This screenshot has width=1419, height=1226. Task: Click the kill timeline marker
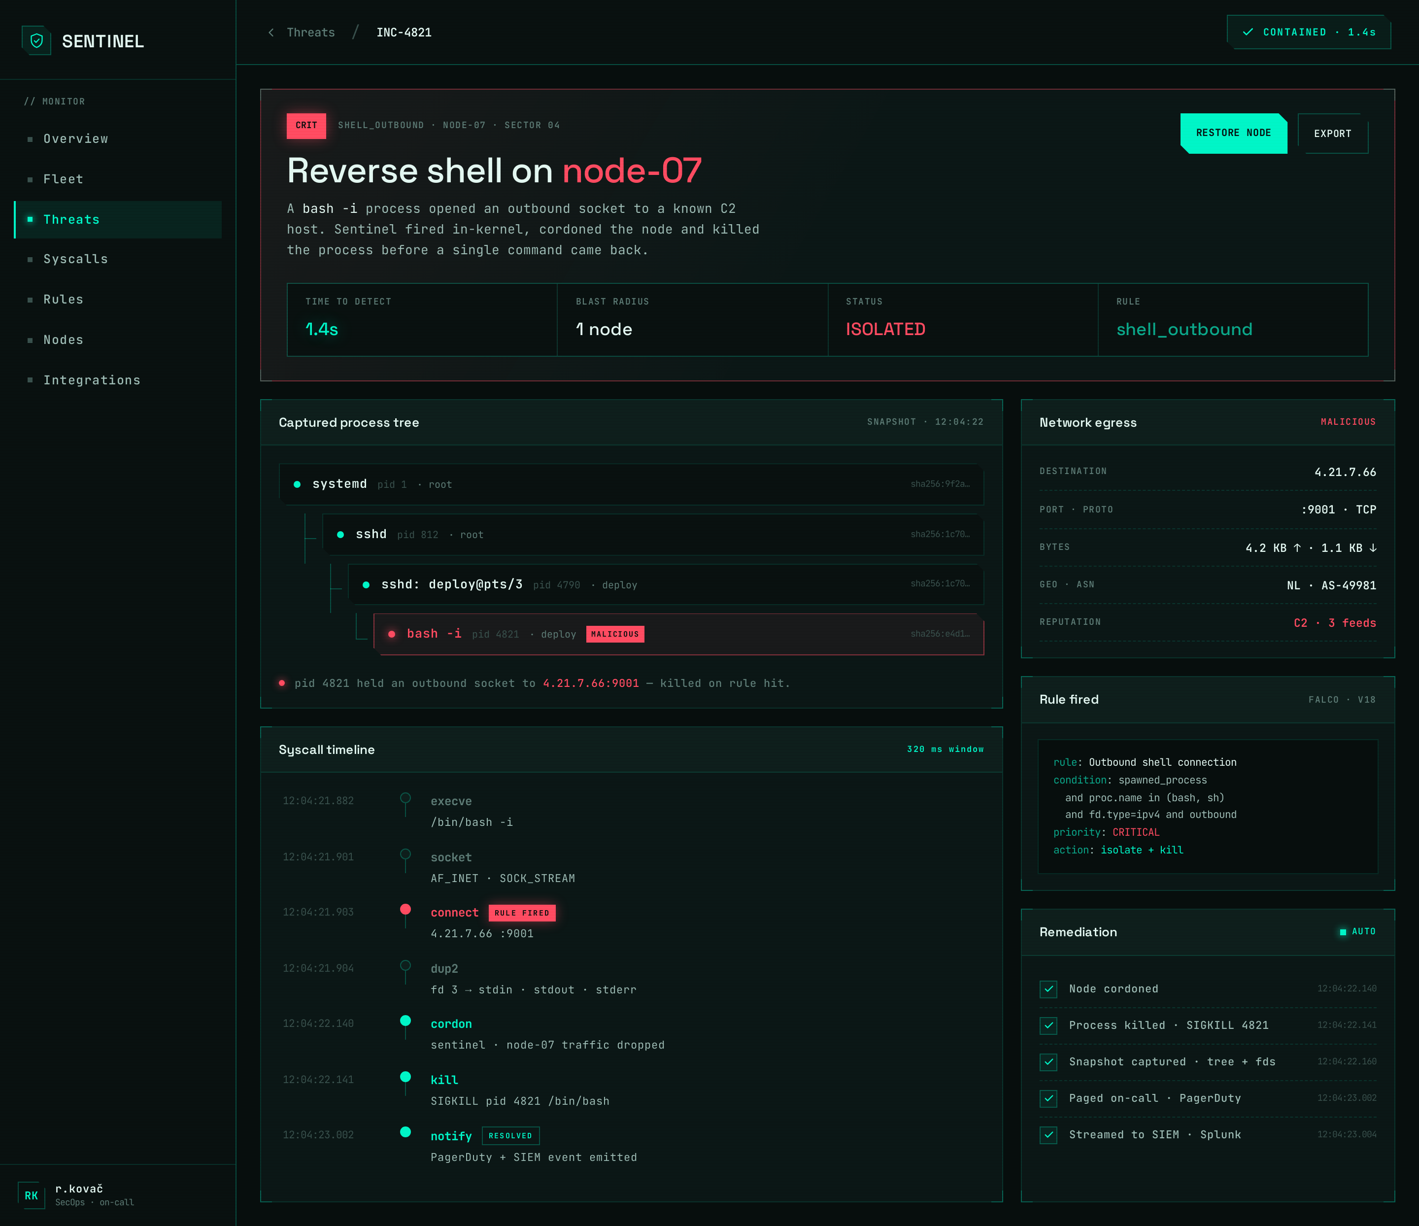click(x=405, y=1077)
